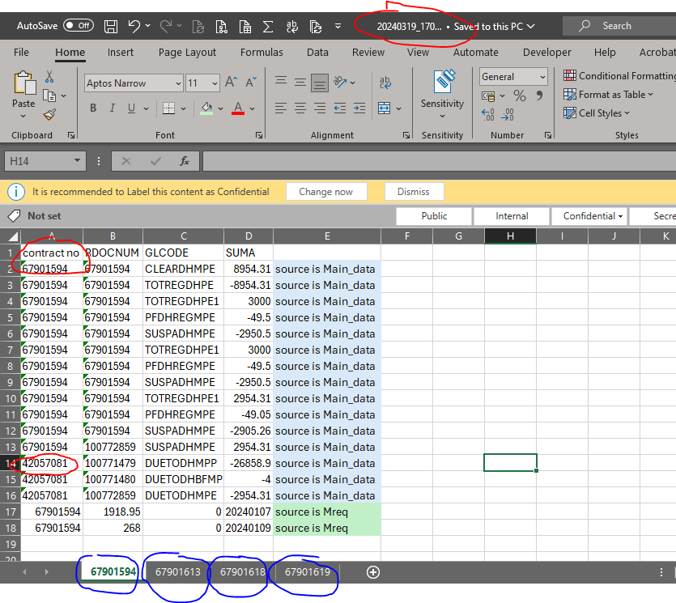Image resolution: width=676 pixels, height=603 pixels.
Task: Toggle the AutoSave switch
Action: [x=78, y=25]
